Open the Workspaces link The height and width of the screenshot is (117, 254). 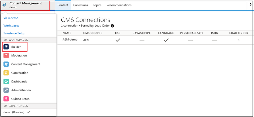coord(11,25)
